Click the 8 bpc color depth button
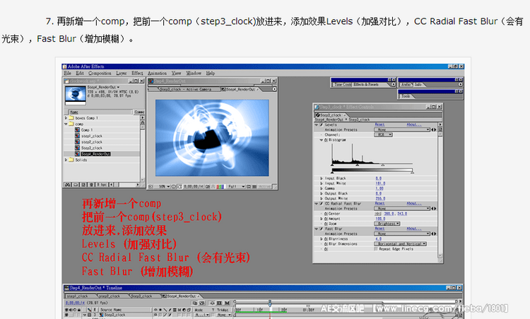 click(x=102, y=185)
